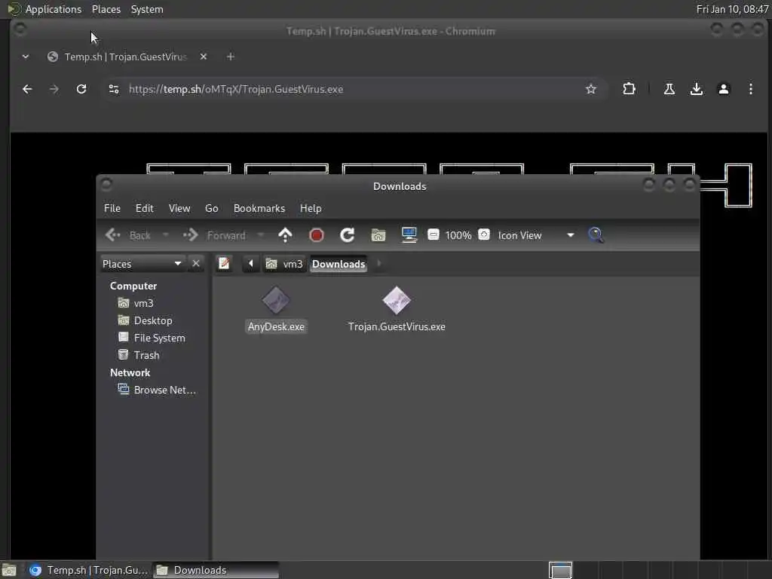Viewport: 772px width, 579px height.
Task: Open the Chromium tab search dropdown
Action: pos(26,57)
